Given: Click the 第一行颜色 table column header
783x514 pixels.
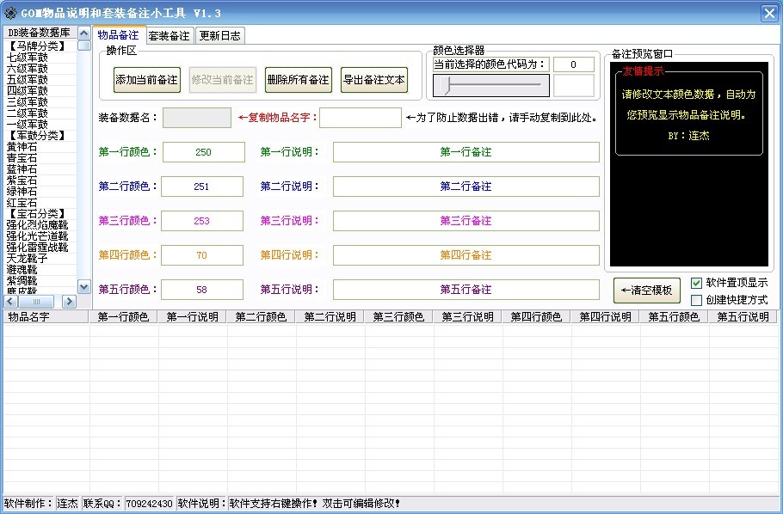Looking at the screenshot, I should click(123, 317).
